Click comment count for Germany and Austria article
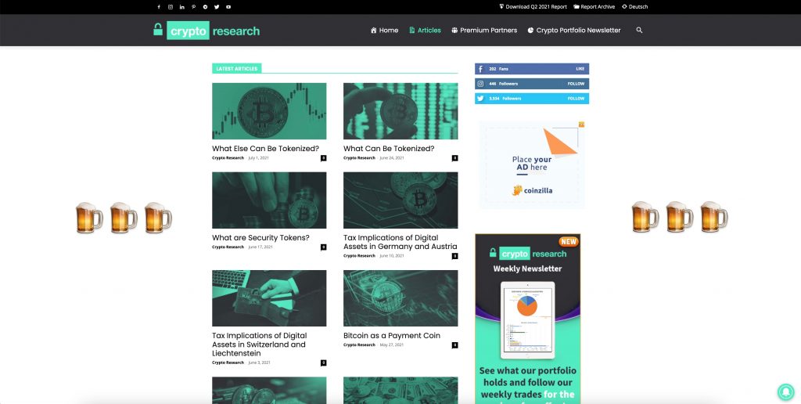Viewport: 801px width, 404px height. coord(454,256)
